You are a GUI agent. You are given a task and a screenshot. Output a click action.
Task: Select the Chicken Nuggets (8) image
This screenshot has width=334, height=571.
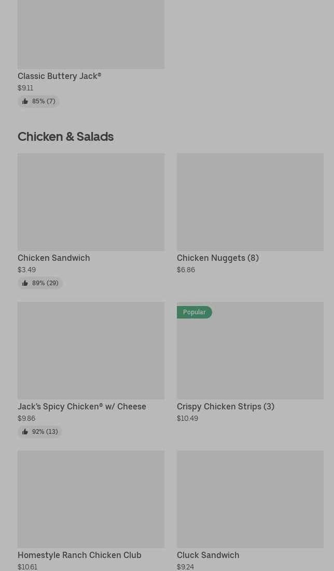point(250,202)
